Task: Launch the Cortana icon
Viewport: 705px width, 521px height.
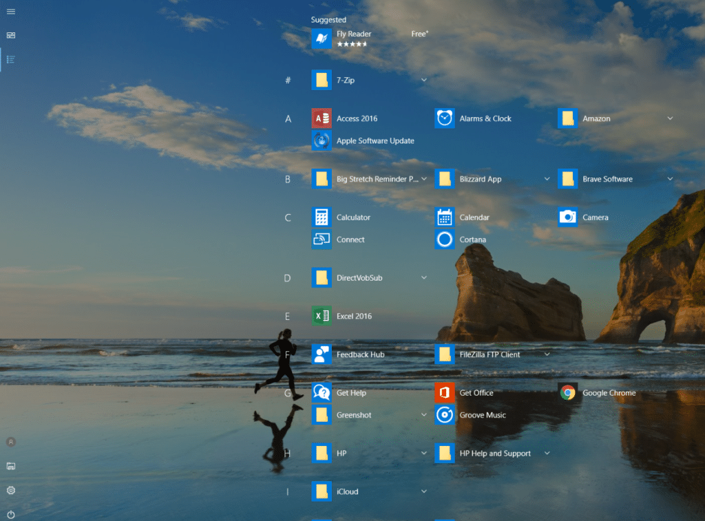Action: pyautogui.click(x=445, y=240)
